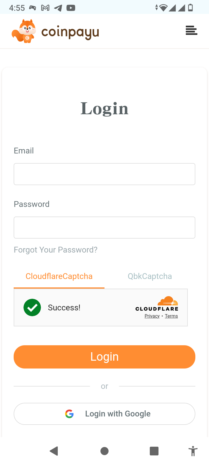
Task: Tap the Gmail notification icon in status bar
Action: 45,8
